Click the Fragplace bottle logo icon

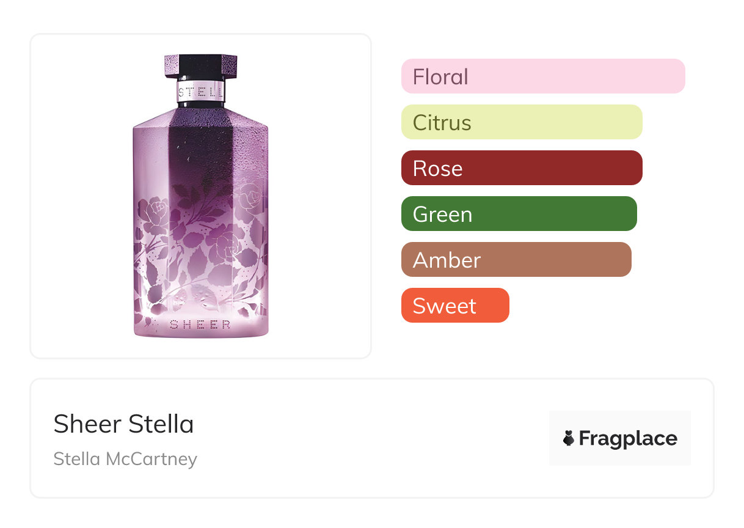[x=569, y=438]
